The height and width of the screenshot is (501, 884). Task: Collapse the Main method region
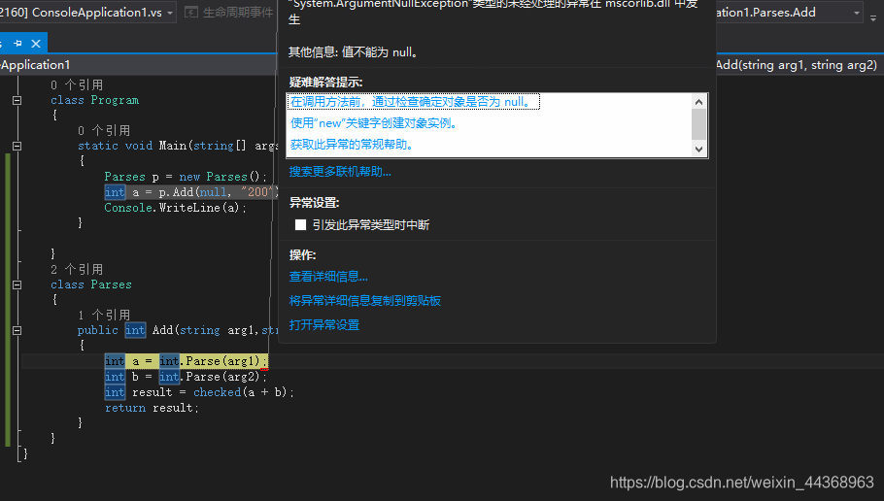pyautogui.click(x=17, y=146)
